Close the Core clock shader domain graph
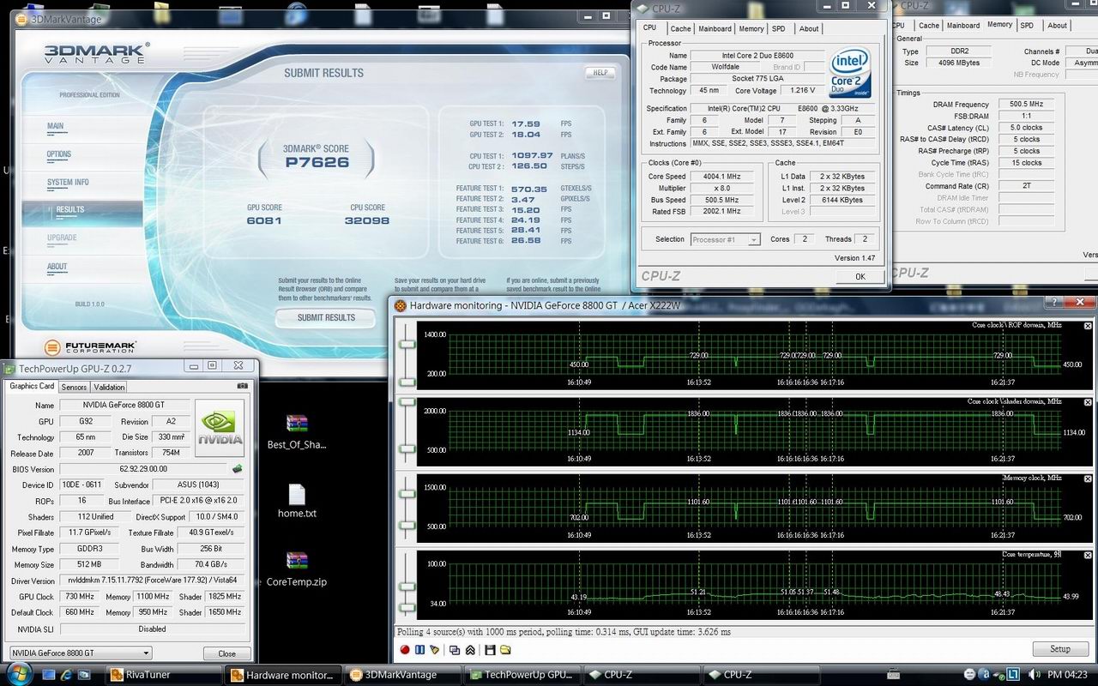 pos(1088,402)
